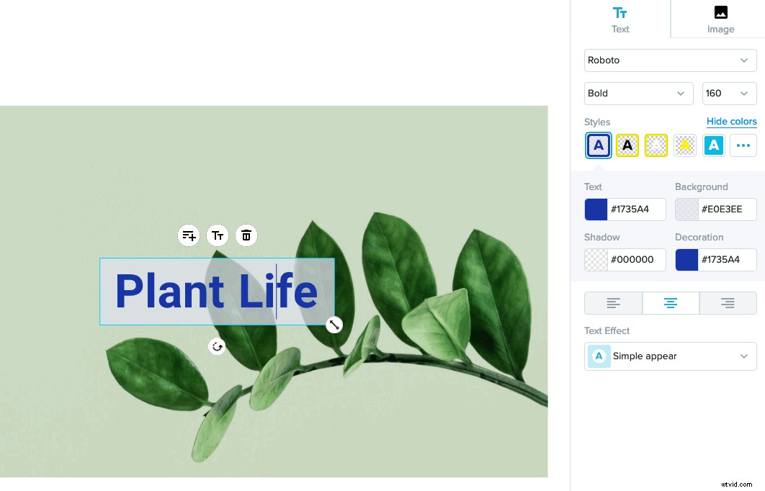This screenshot has height=491, width=765.
Task: Click the Hide colors link
Action: click(x=731, y=122)
